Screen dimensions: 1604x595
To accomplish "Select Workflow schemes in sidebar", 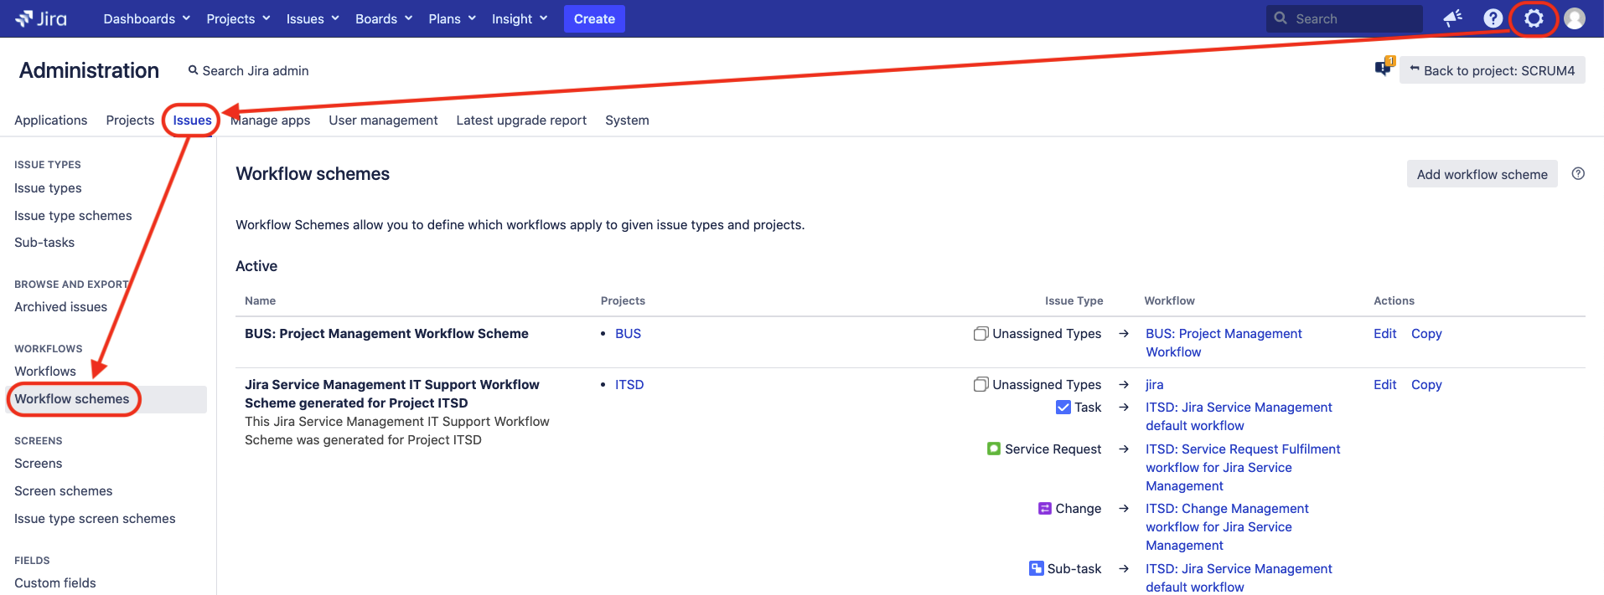I will coord(107,399).
